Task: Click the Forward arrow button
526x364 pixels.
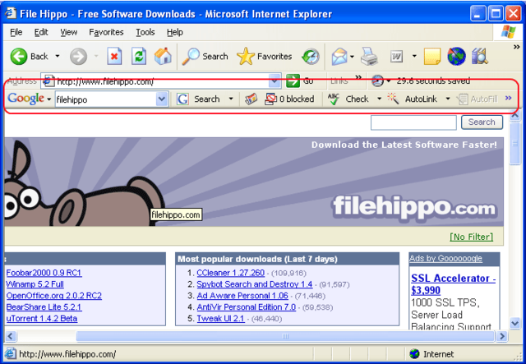Action: click(78, 57)
